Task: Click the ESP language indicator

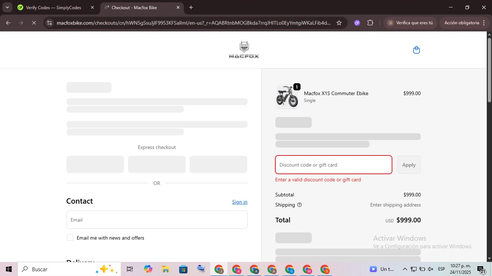Action: pyautogui.click(x=441, y=269)
